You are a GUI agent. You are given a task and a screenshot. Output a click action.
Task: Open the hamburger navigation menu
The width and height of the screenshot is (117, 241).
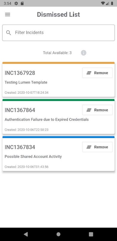click(7, 14)
